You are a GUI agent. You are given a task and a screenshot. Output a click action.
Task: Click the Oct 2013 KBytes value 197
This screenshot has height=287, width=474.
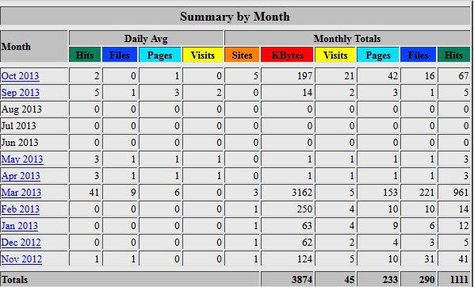pos(304,75)
